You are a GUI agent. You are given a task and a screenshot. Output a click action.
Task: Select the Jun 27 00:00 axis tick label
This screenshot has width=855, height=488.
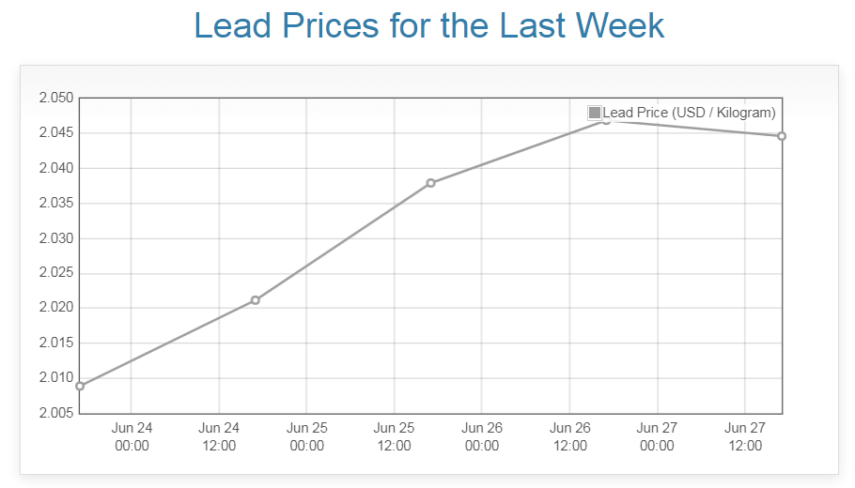657,436
